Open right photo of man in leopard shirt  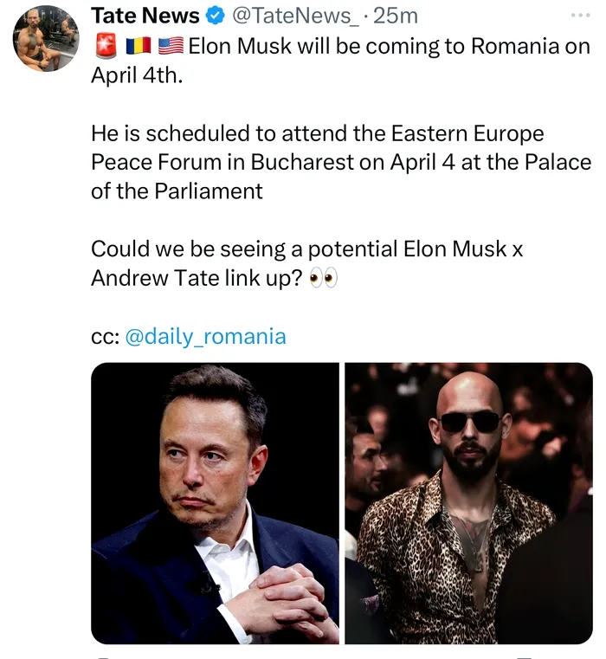coord(468,502)
